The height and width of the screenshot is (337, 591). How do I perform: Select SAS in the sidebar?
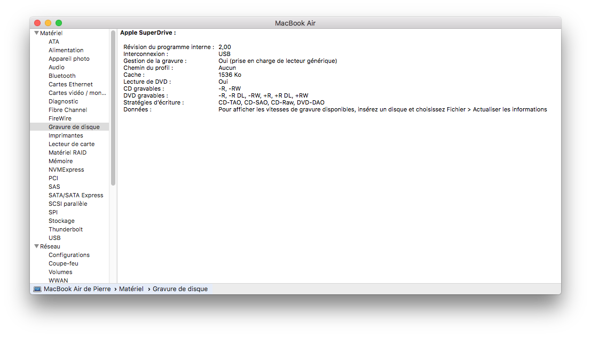tap(54, 187)
